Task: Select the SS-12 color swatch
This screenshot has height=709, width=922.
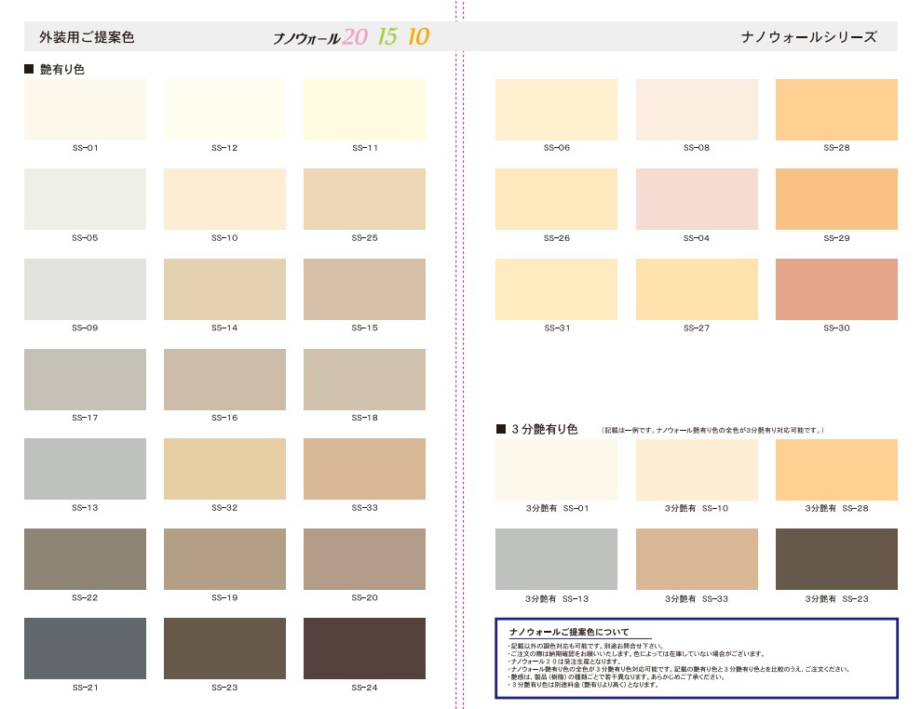Action: (x=224, y=109)
